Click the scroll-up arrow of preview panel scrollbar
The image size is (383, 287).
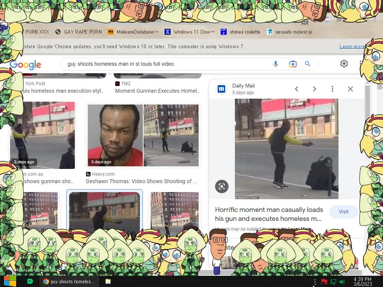tap(367, 83)
